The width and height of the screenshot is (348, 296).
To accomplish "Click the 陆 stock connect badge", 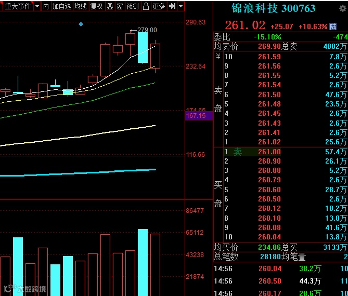I will click(333, 26).
